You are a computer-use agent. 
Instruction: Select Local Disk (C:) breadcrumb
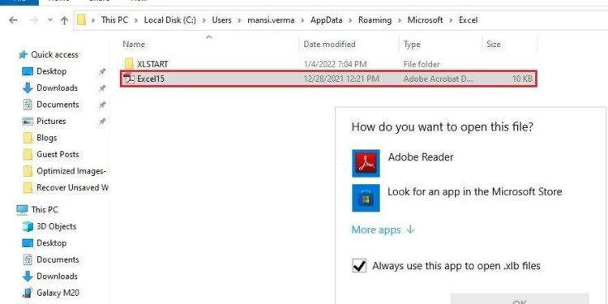[170, 19]
